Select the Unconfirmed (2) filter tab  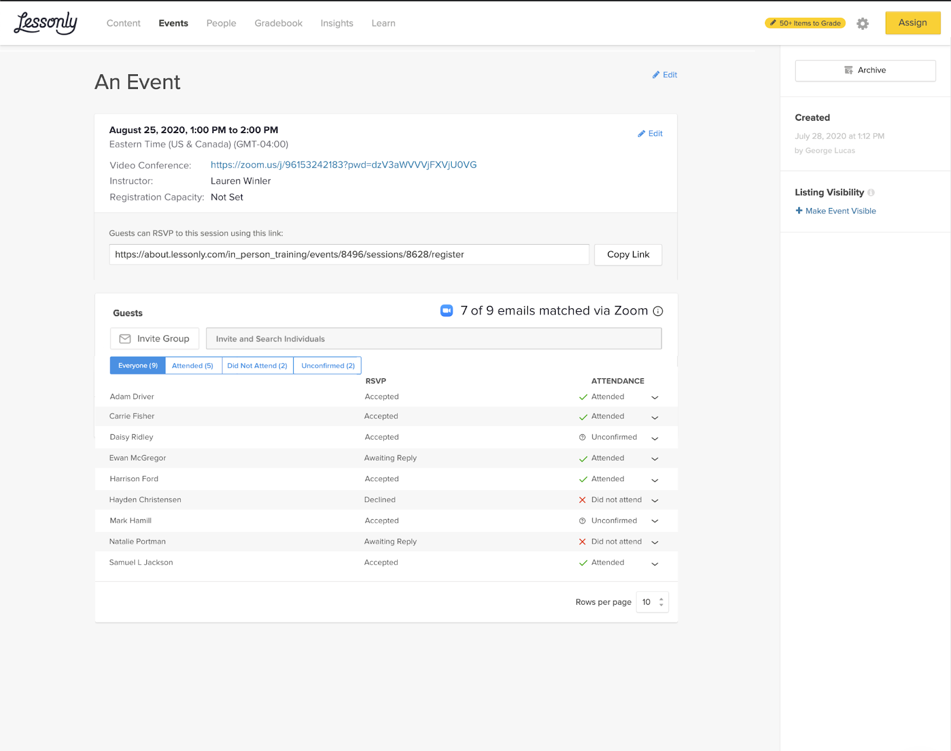pyautogui.click(x=328, y=365)
